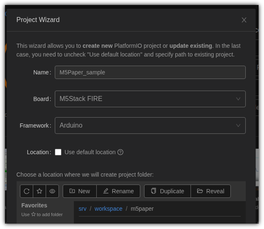The image size is (264, 229).
Task: Uncheck Use default location checkbox
Action: pos(58,152)
